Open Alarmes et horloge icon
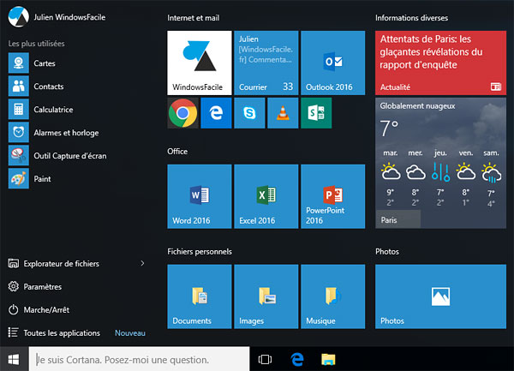This screenshot has height=371, width=514. (x=19, y=133)
